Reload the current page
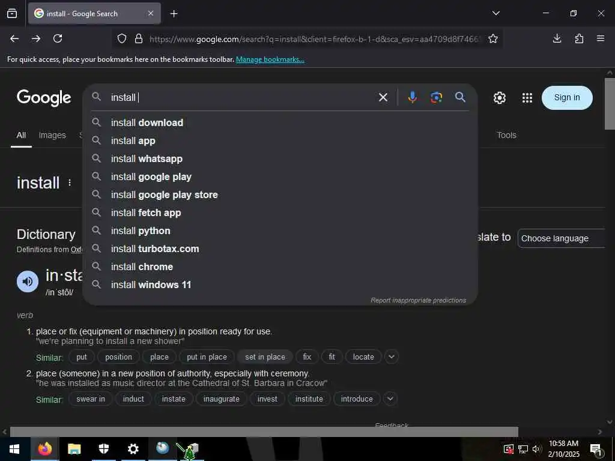This screenshot has height=461, width=615. (58, 38)
